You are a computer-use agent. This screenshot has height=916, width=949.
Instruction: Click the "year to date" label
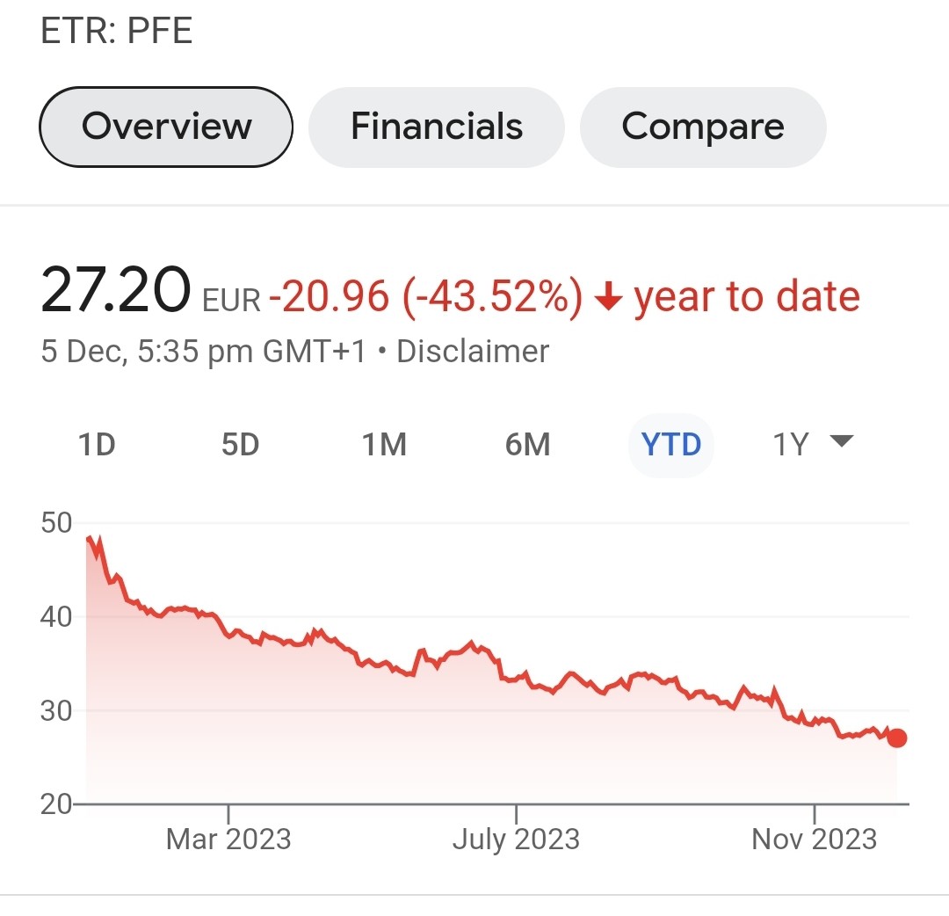pos(747,297)
